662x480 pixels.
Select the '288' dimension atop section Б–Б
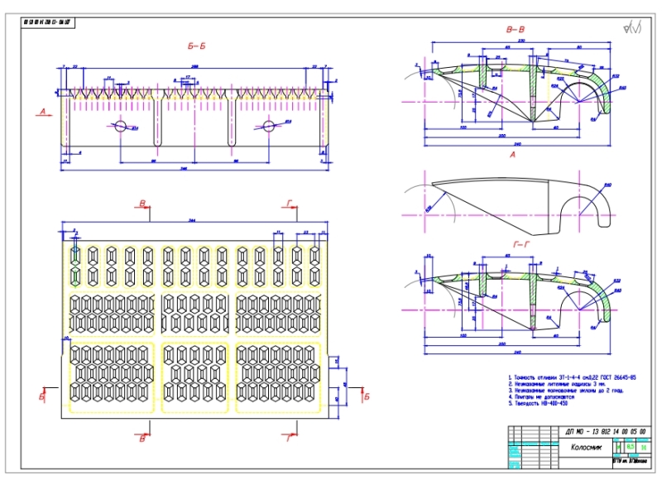tap(194, 66)
